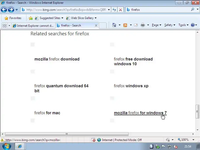The width and height of the screenshot is (200, 150).
Task: Click the Quick Tabs grid icon
Action: pos(4,26)
